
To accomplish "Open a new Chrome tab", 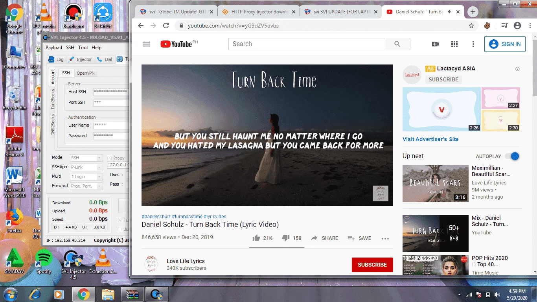I will coord(473,12).
